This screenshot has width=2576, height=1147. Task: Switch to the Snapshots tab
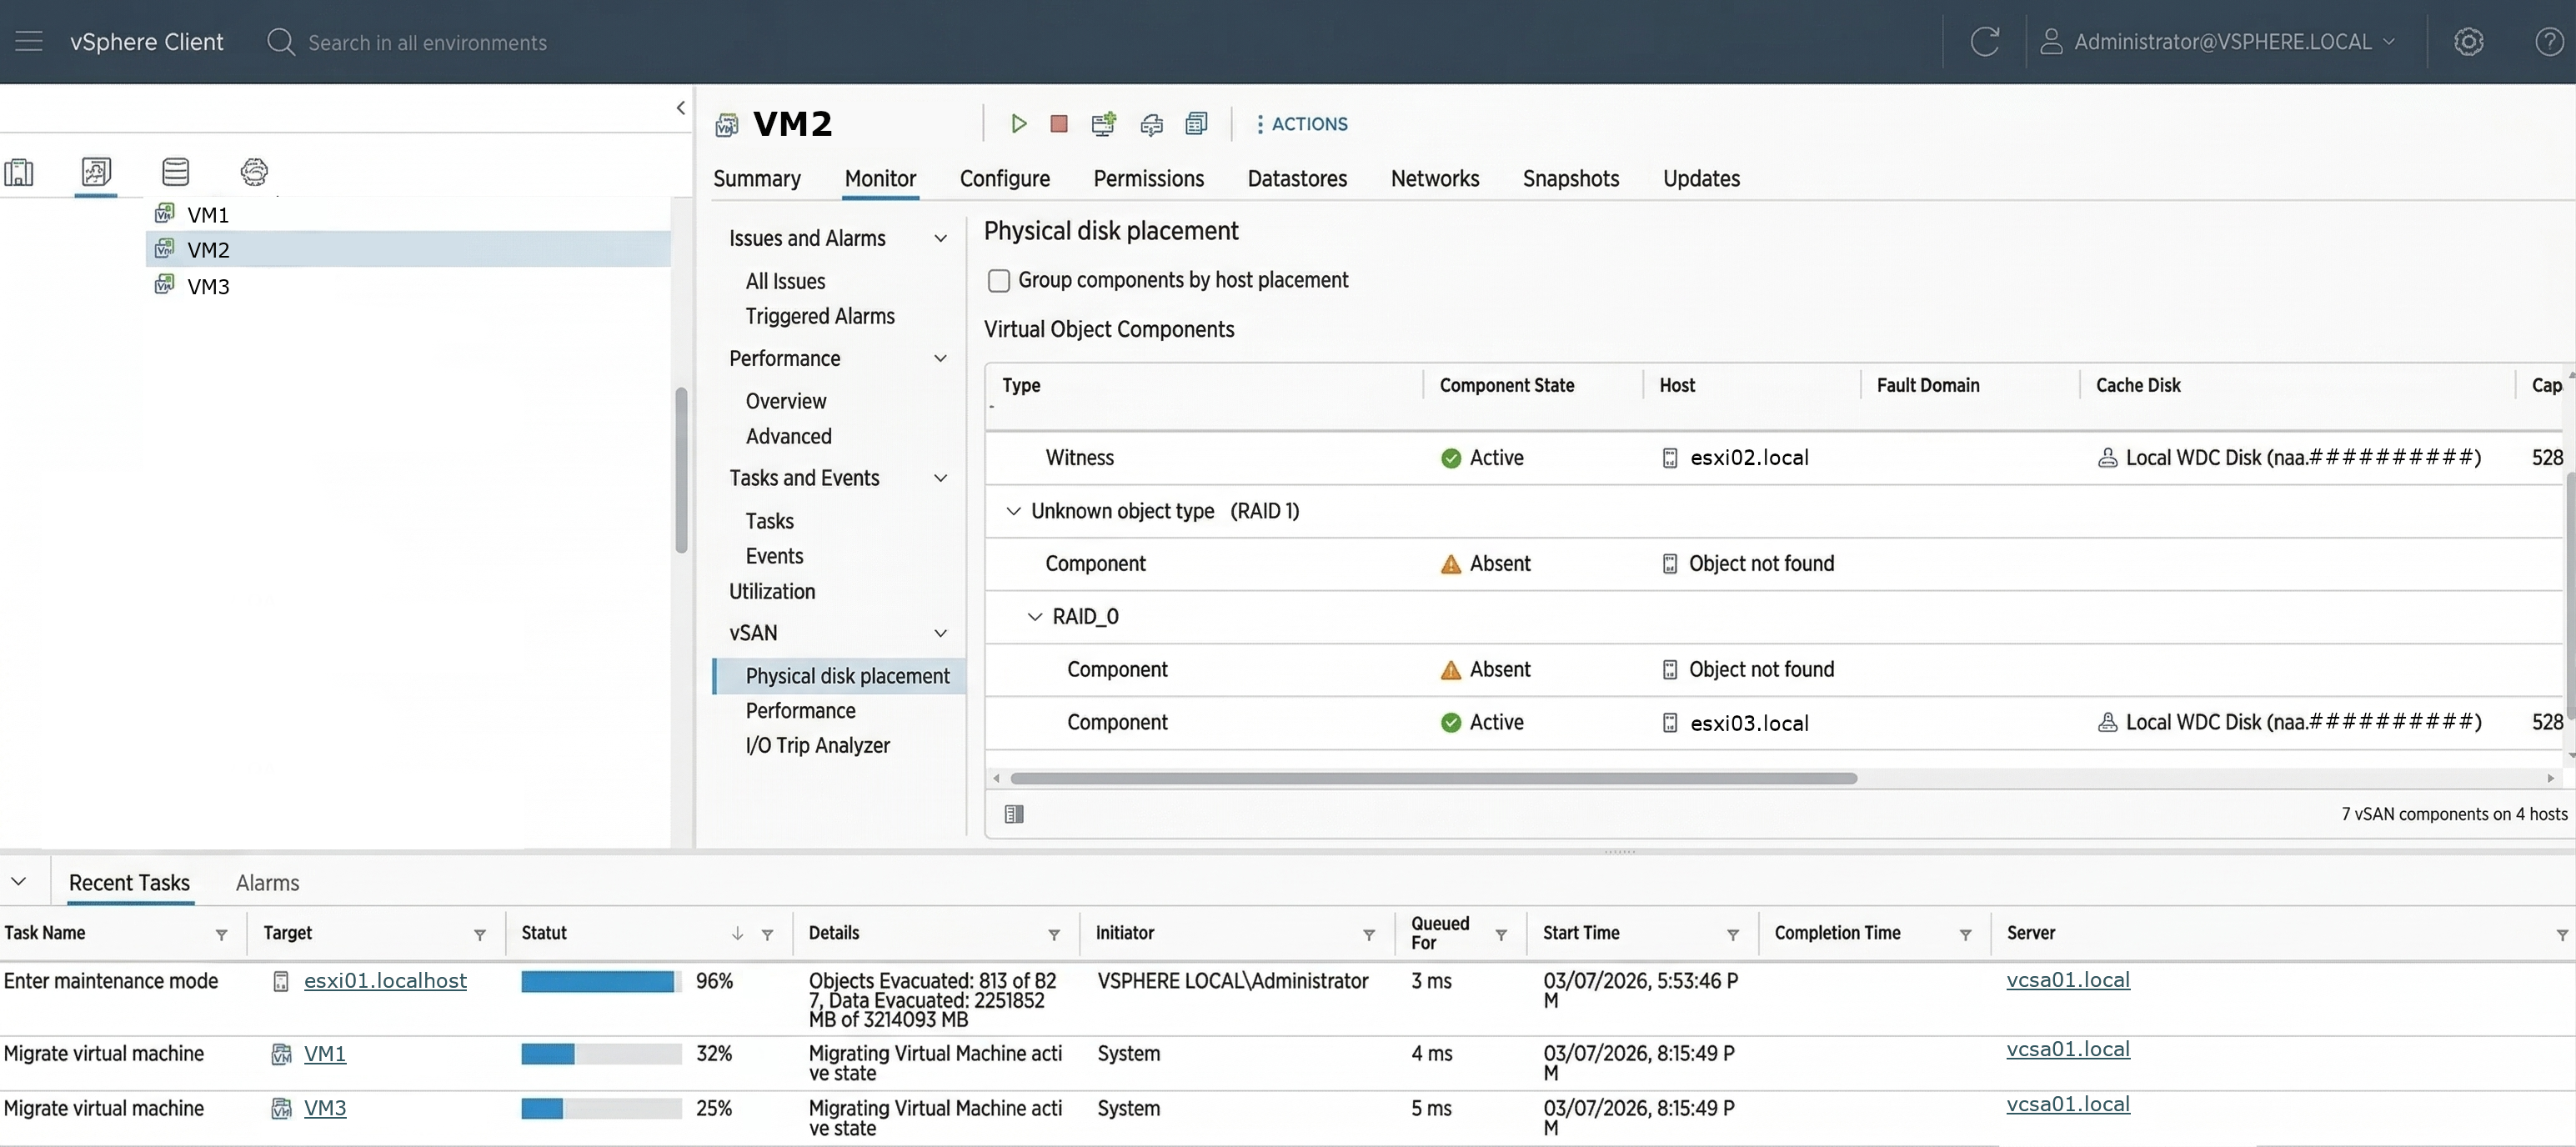[x=1570, y=179]
